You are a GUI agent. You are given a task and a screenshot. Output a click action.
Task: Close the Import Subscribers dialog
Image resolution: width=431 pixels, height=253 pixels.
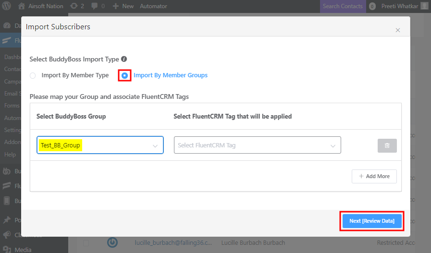pyautogui.click(x=397, y=30)
